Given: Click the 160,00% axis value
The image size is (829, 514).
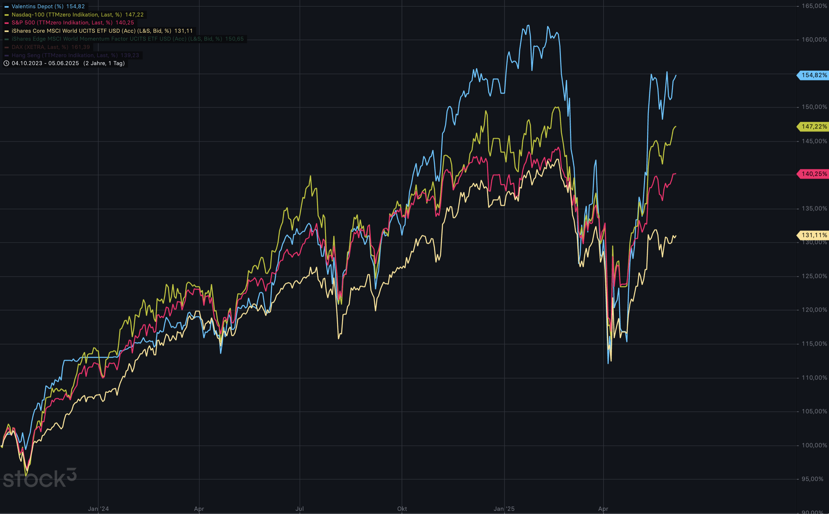Looking at the screenshot, I should pyautogui.click(x=814, y=39).
